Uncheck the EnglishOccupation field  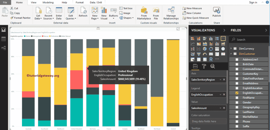tap(237, 93)
